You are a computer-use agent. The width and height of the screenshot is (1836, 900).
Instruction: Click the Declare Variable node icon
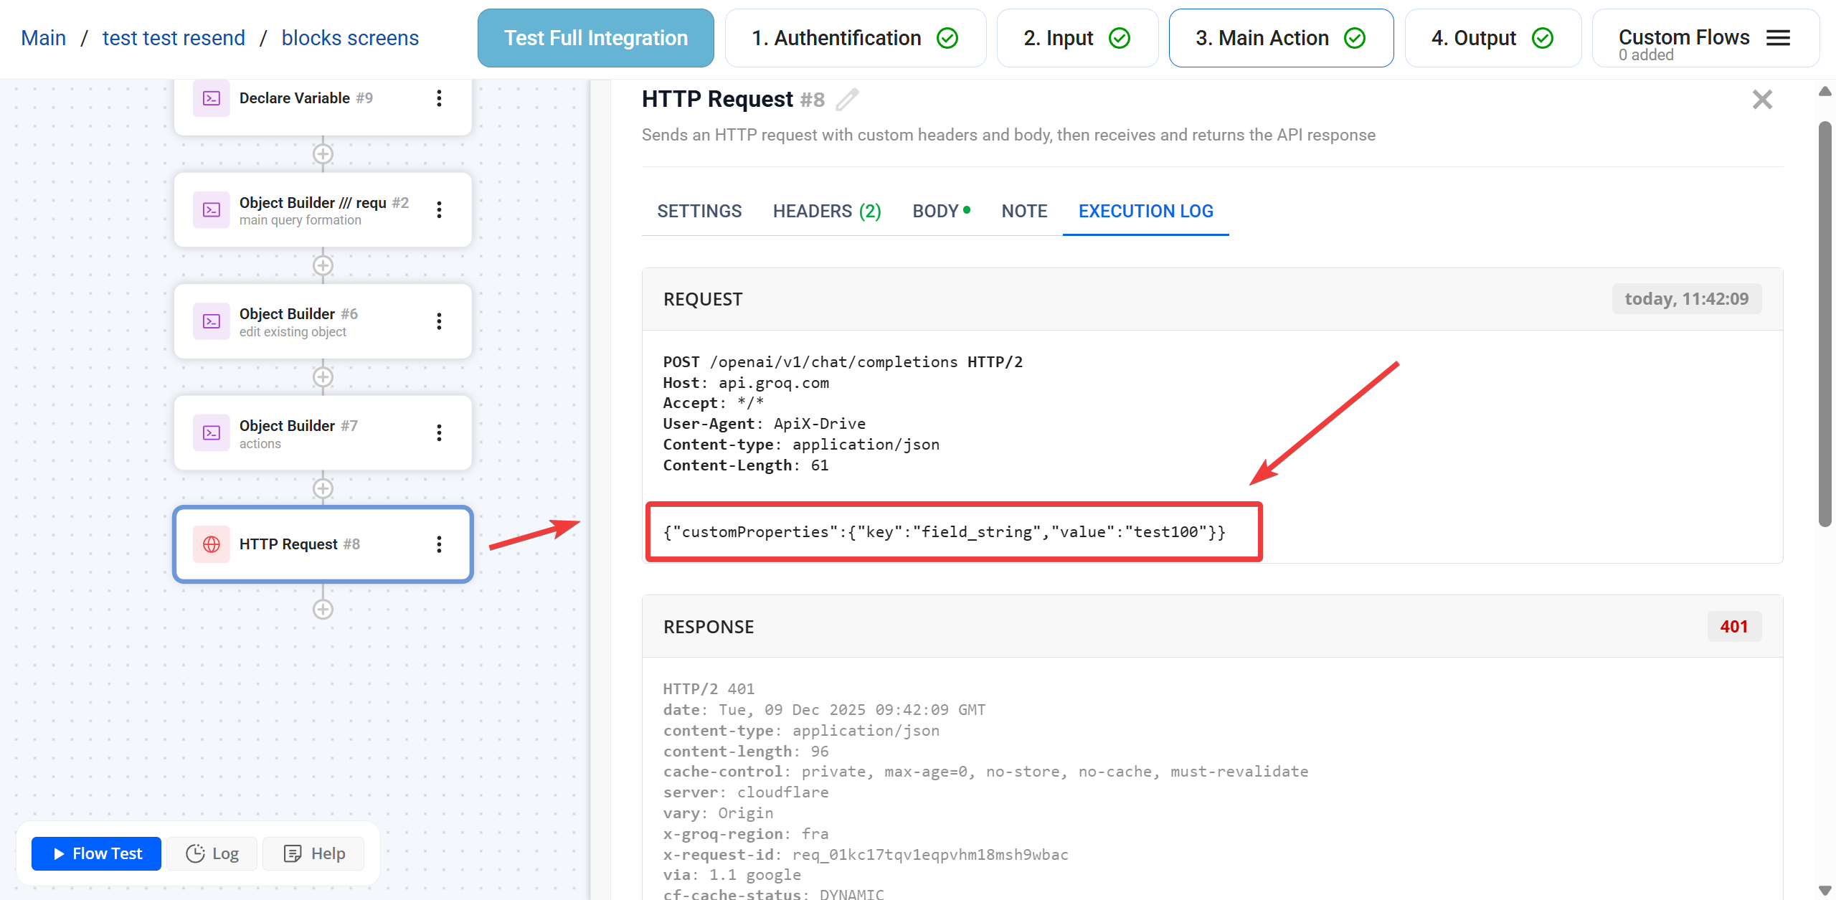point(212,98)
